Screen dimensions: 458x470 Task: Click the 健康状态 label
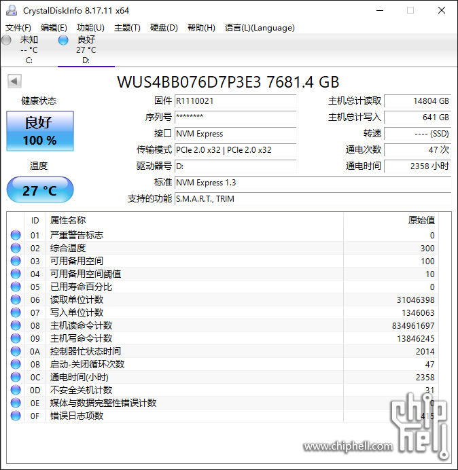(x=39, y=101)
